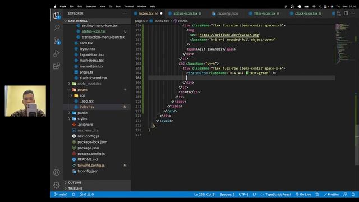The width and height of the screenshot is (359, 202).
Task: Click Go Live in status bar
Action: tap(303, 195)
